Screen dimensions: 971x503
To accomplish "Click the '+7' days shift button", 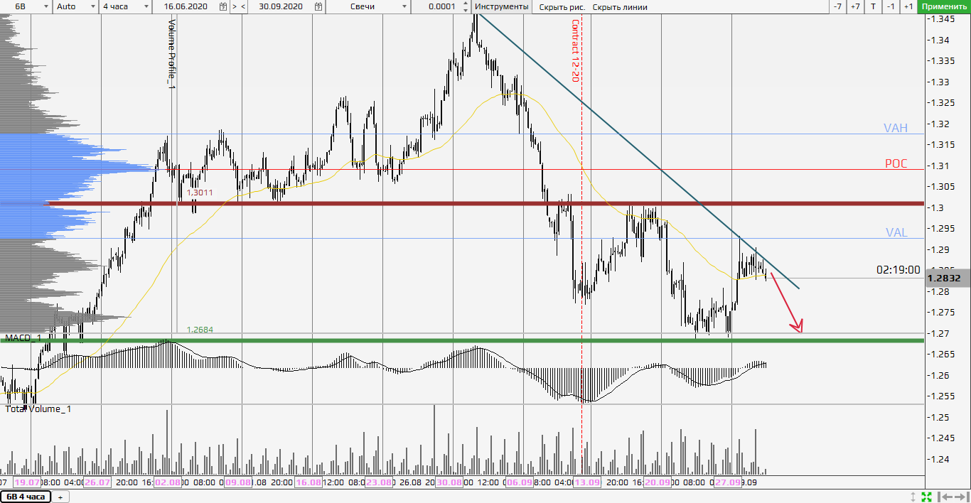I will 855,6.
